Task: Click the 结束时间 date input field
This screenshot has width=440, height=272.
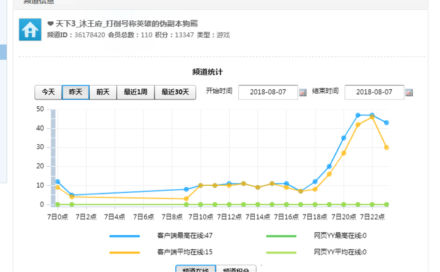Action: 375,92
